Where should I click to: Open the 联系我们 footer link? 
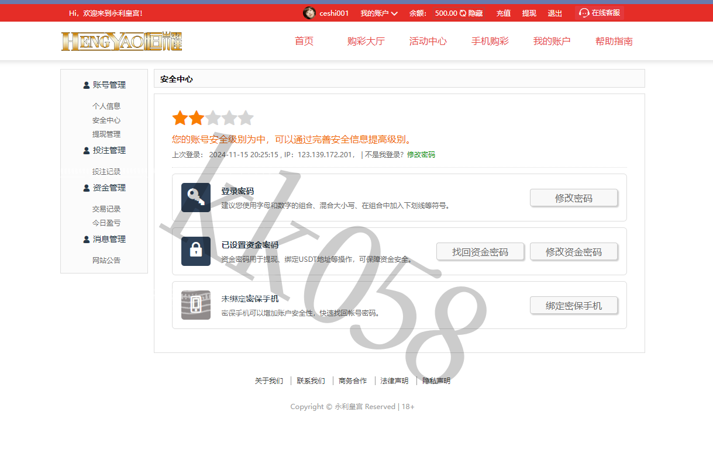[311, 381]
